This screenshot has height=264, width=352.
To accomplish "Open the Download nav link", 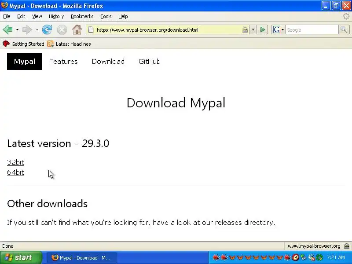I will (x=108, y=61).
